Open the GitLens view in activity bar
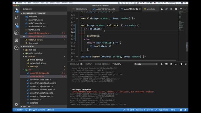Viewport: 201px width, 113px height. [x=16, y=48]
